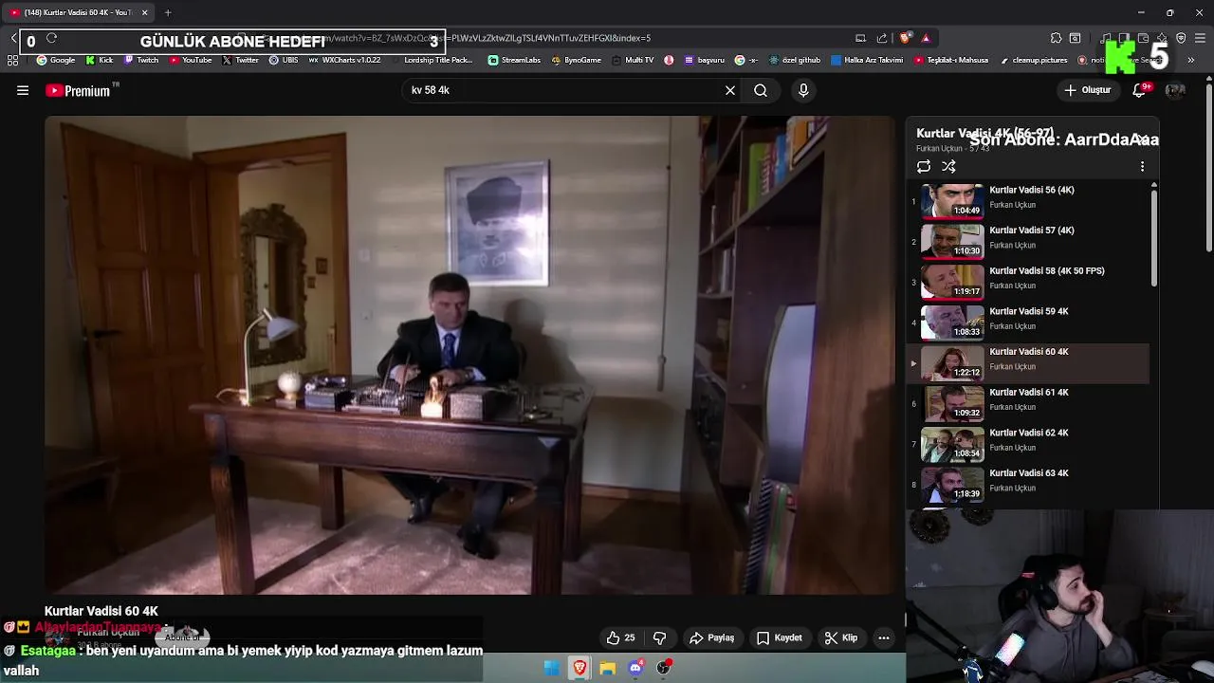1214x683 pixels.
Task: Open the cleanup.pictures bookmark
Action: click(x=1034, y=60)
